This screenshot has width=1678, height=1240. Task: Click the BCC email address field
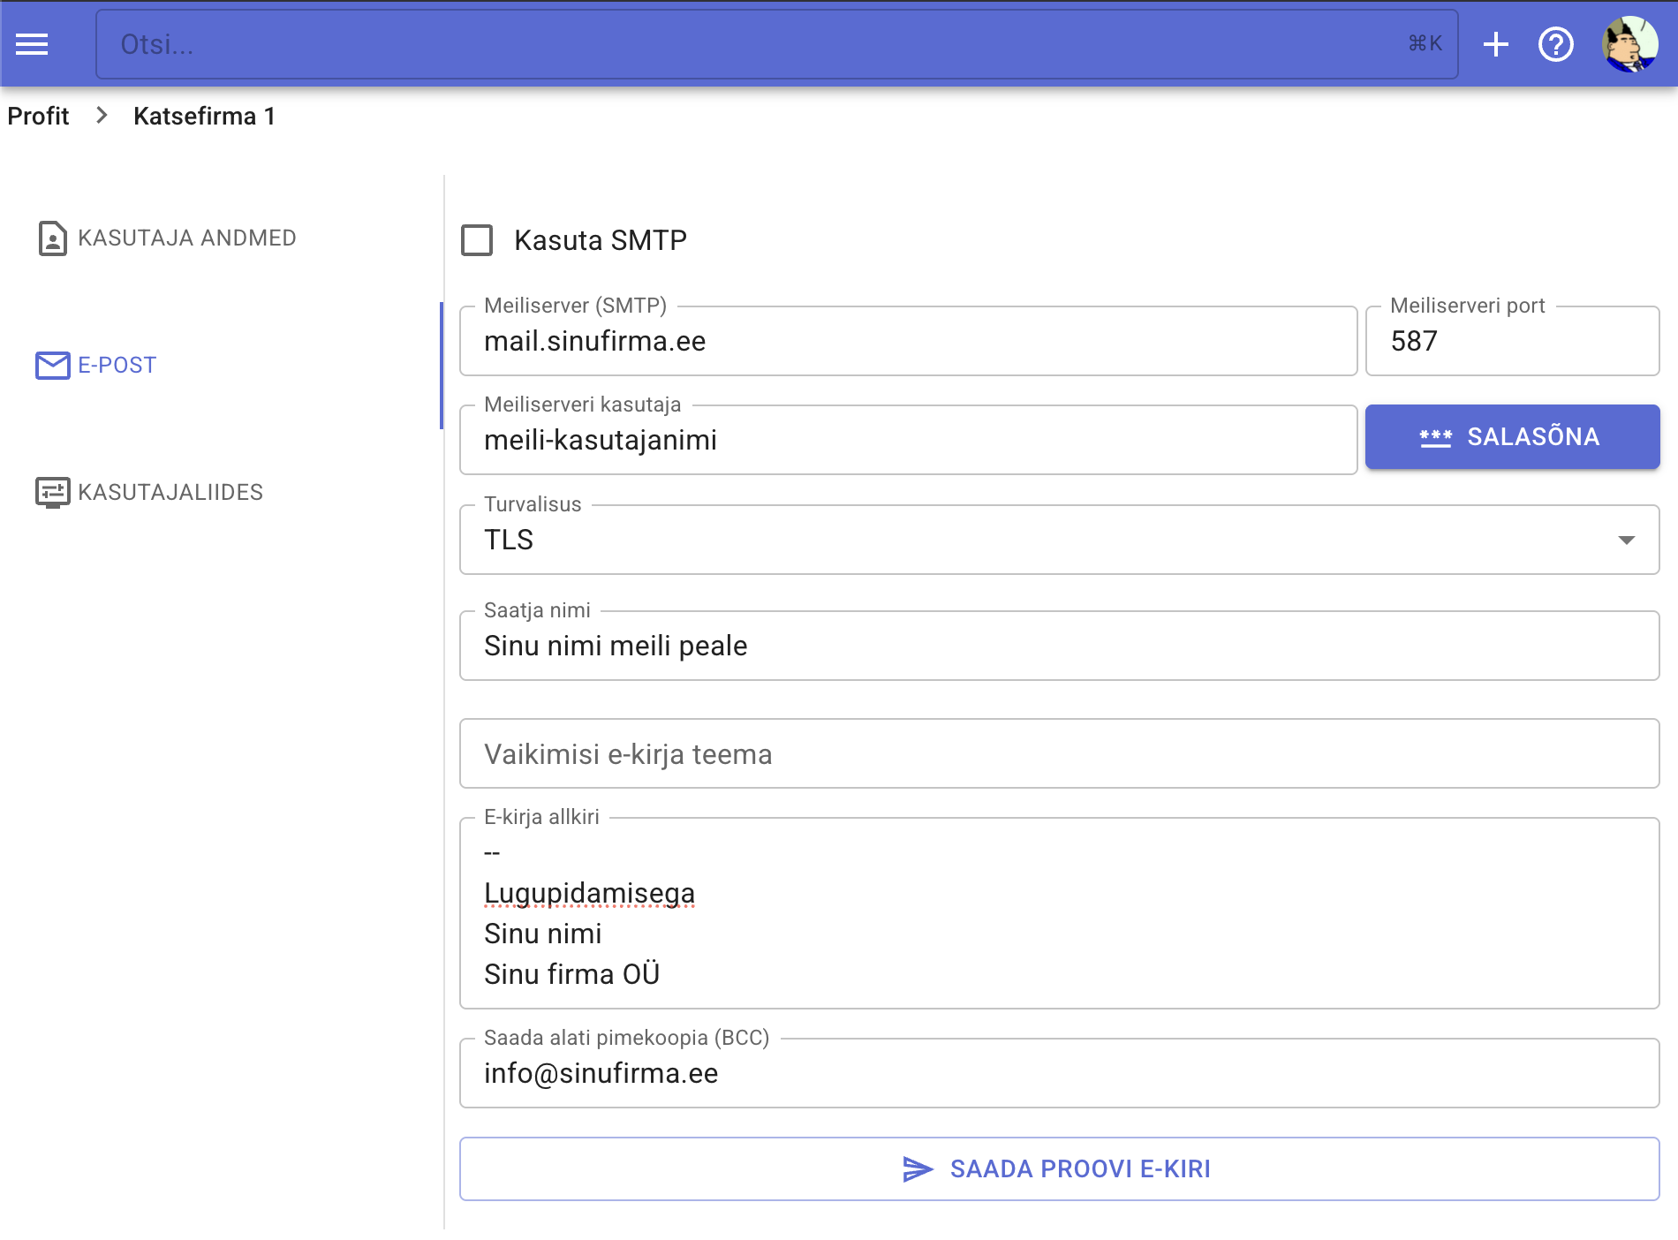(x=1058, y=1074)
